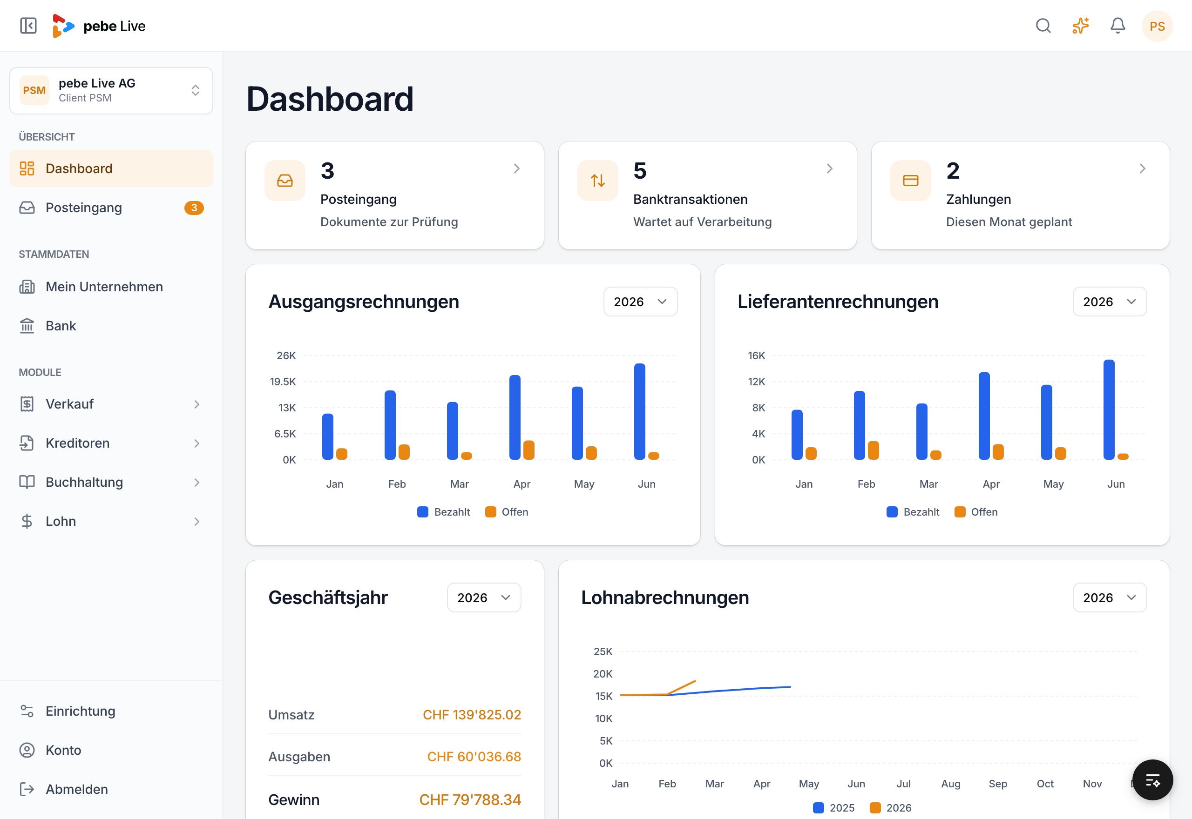Open the Posteingang card chevron

pos(516,168)
